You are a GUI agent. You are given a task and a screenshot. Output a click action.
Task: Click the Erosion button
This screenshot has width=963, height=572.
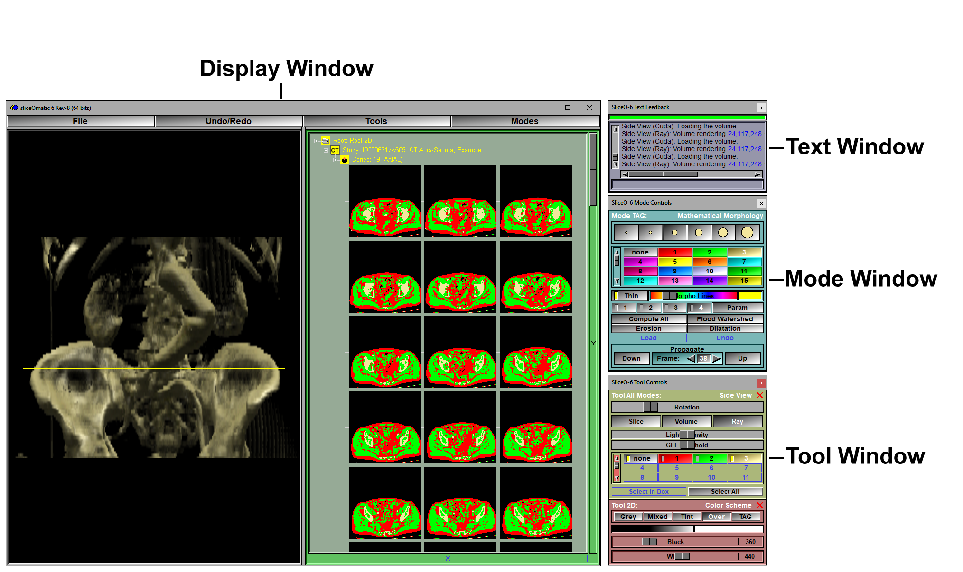(648, 328)
